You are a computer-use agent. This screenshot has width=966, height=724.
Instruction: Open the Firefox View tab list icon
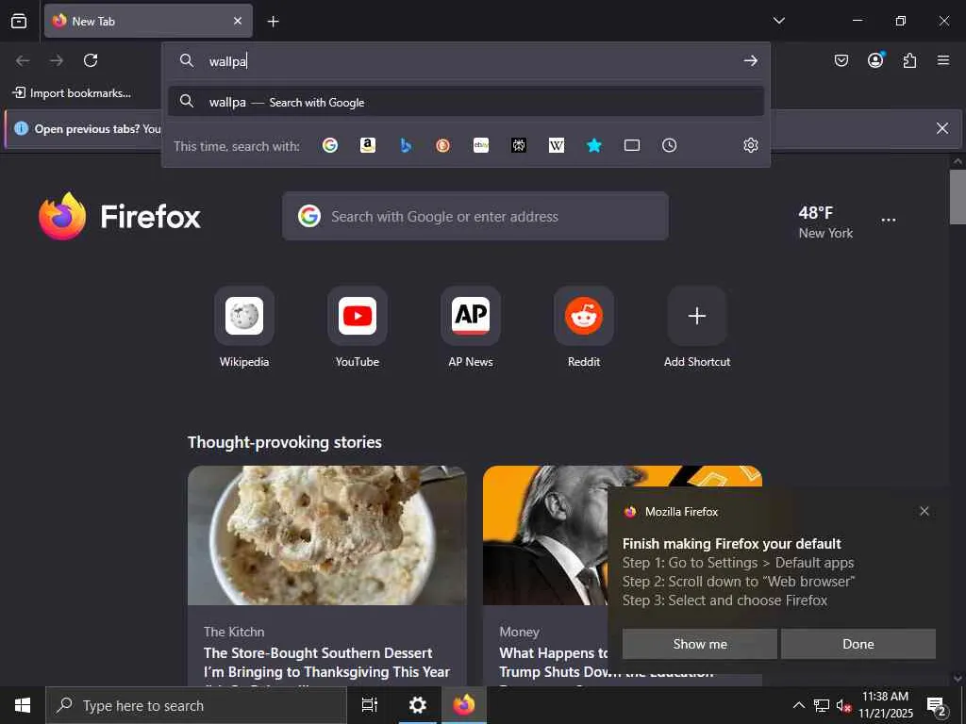tap(19, 21)
